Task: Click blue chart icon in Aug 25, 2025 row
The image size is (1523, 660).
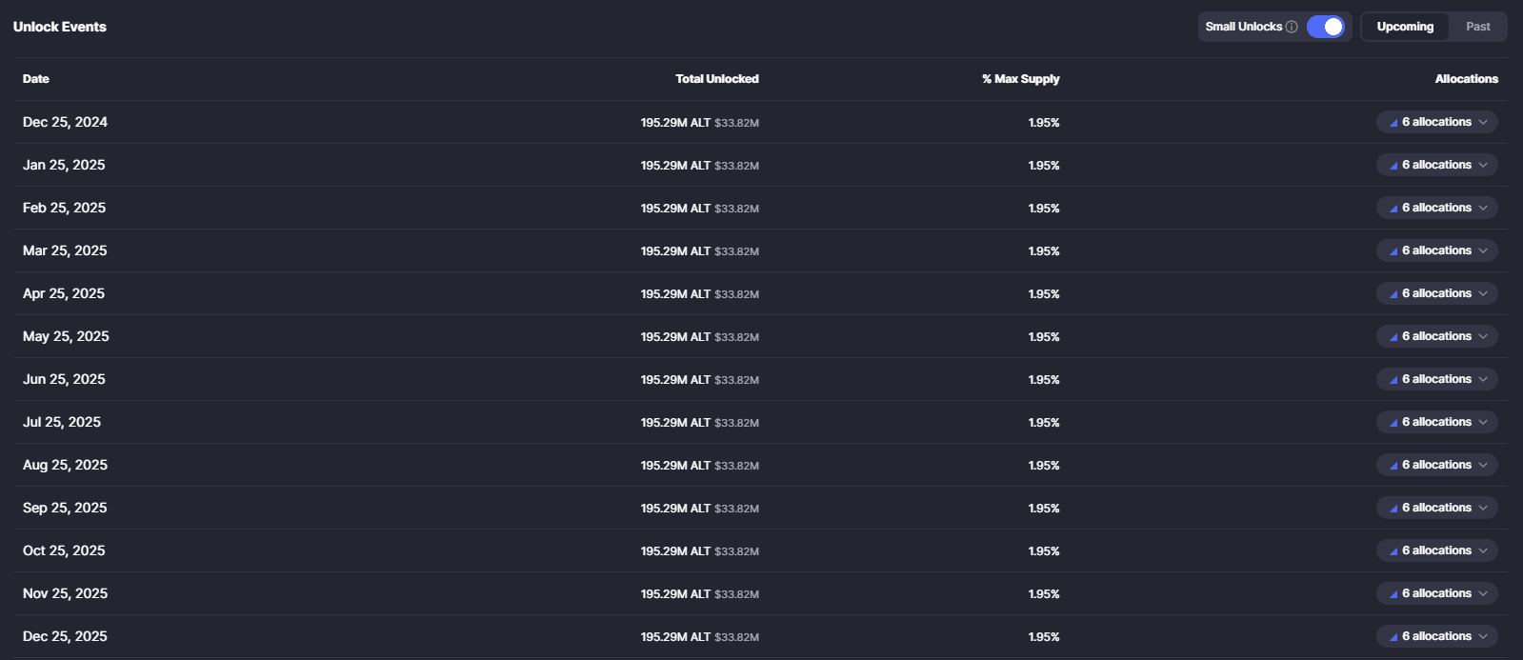Action: click(x=1393, y=466)
